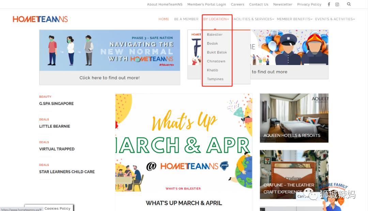
Task: Click the HomeTeamNS logo
Action: pos(40,19)
